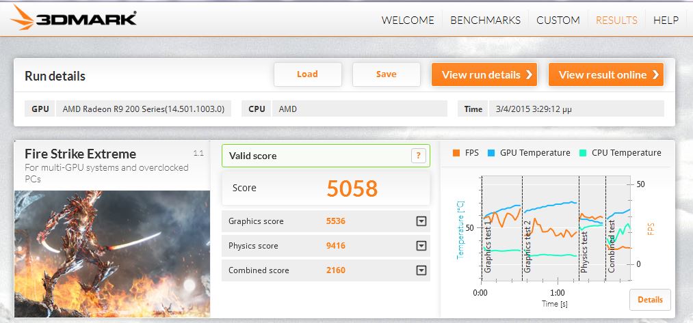Click the orange FPS legend square

tap(456, 153)
